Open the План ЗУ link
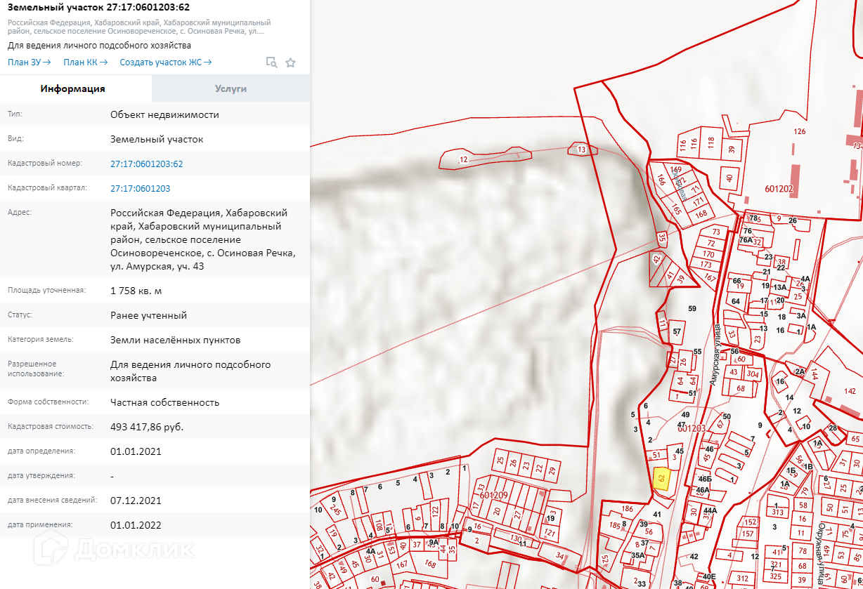This screenshot has width=863, height=589. point(29,62)
